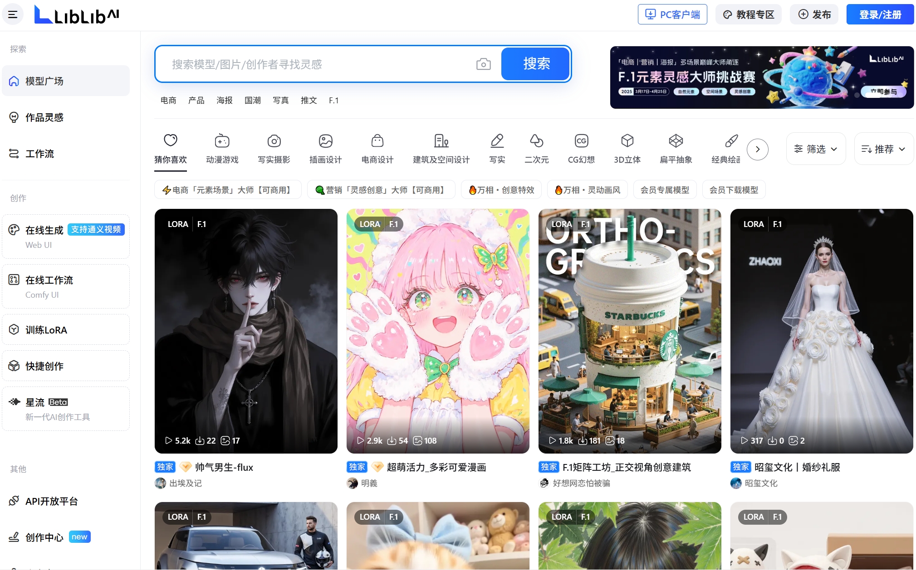Open author 昭玺文化 profile
Viewport: 916px width, 570px height.
[754, 483]
